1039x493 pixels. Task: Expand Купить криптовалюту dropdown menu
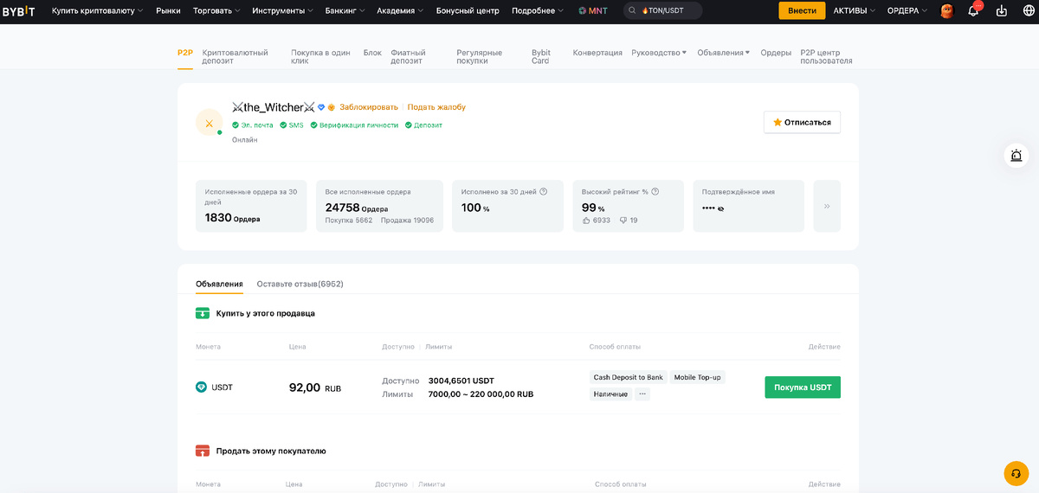(97, 11)
